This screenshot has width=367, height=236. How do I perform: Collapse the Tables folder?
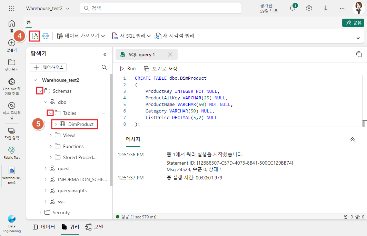50,113
